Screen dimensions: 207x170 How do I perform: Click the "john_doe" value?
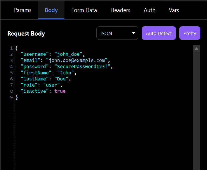[68, 54]
